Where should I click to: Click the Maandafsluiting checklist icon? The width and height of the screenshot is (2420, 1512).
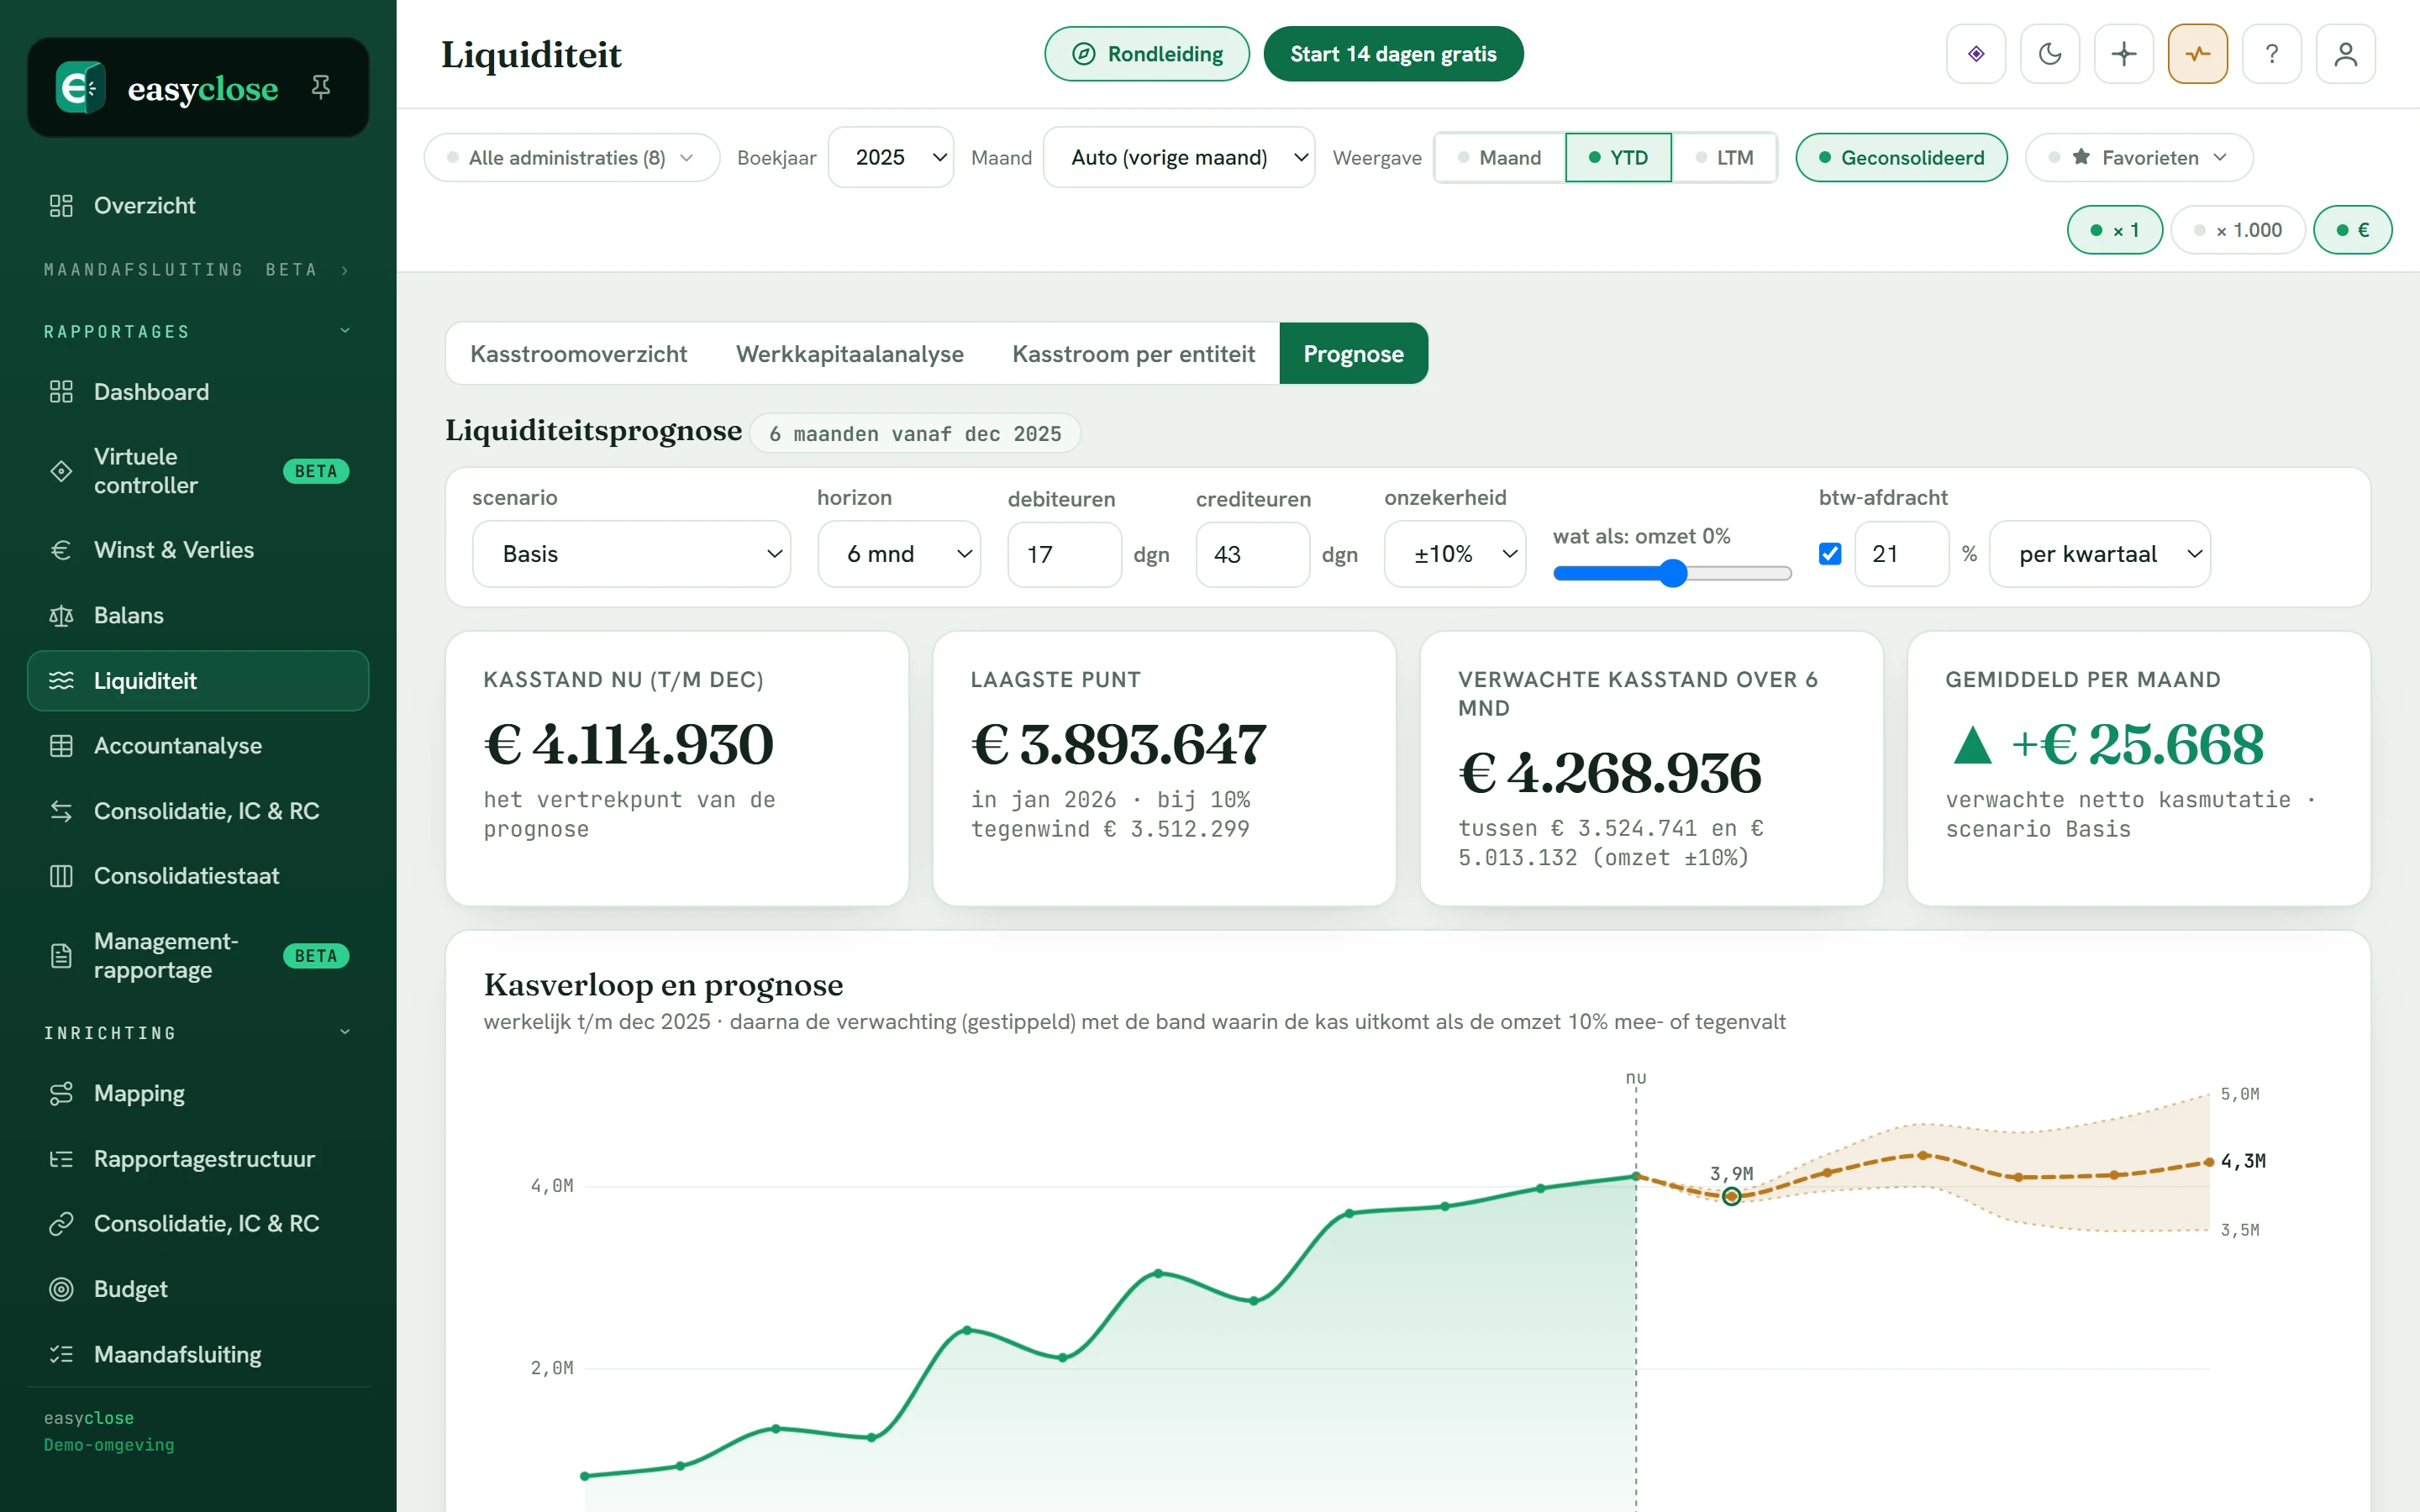coord(61,1354)
